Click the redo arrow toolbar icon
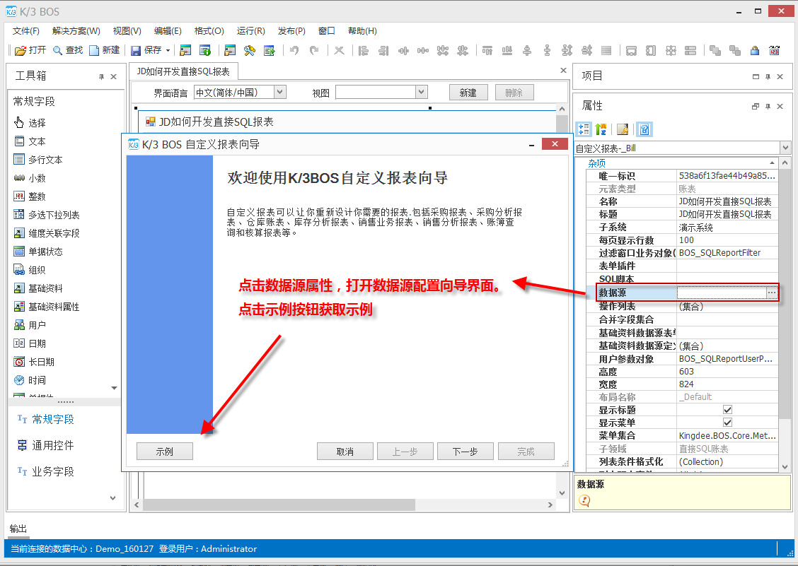 [314, 50]
